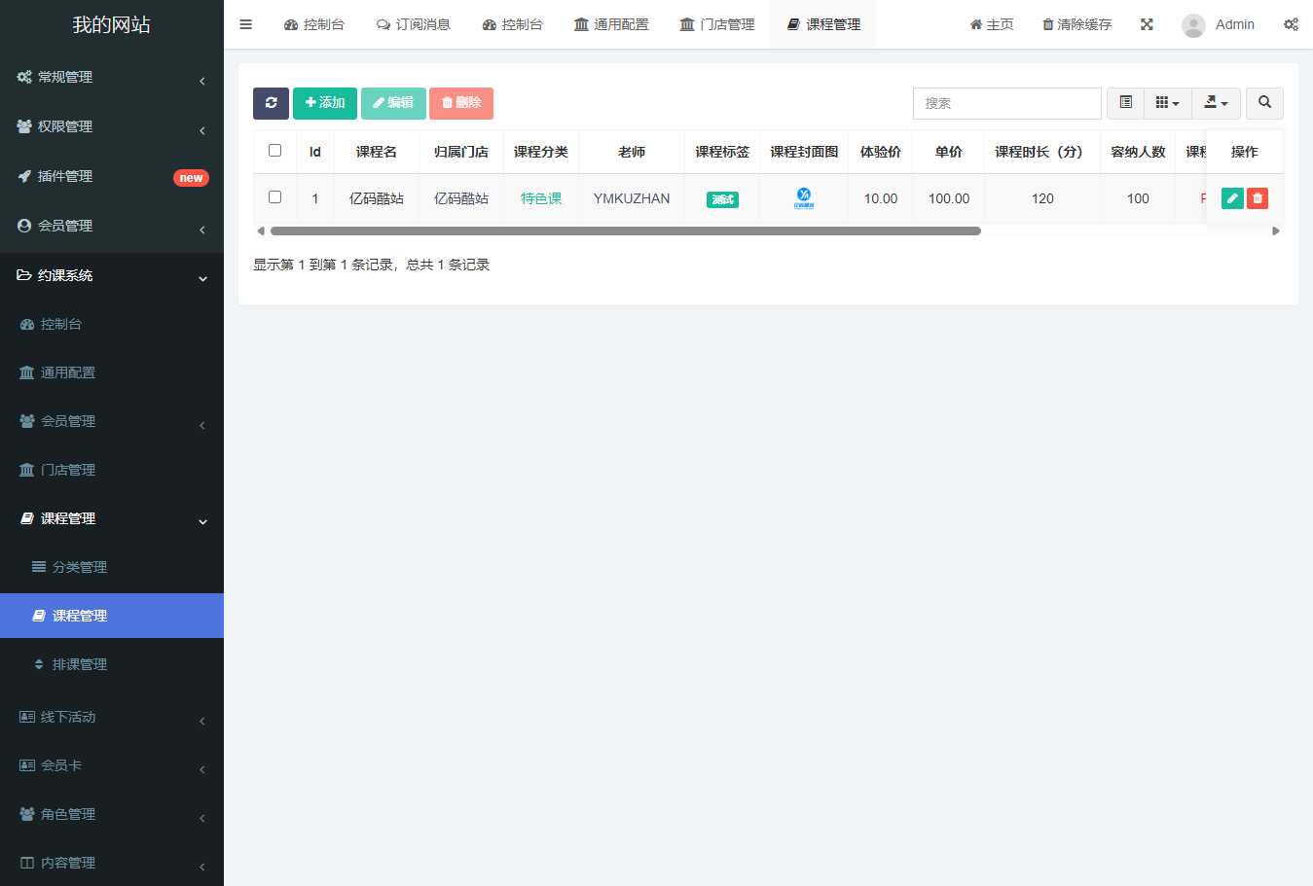Click the Admin avatar icon
This screenshot has height=886, width=1313.
point(1193,25)
